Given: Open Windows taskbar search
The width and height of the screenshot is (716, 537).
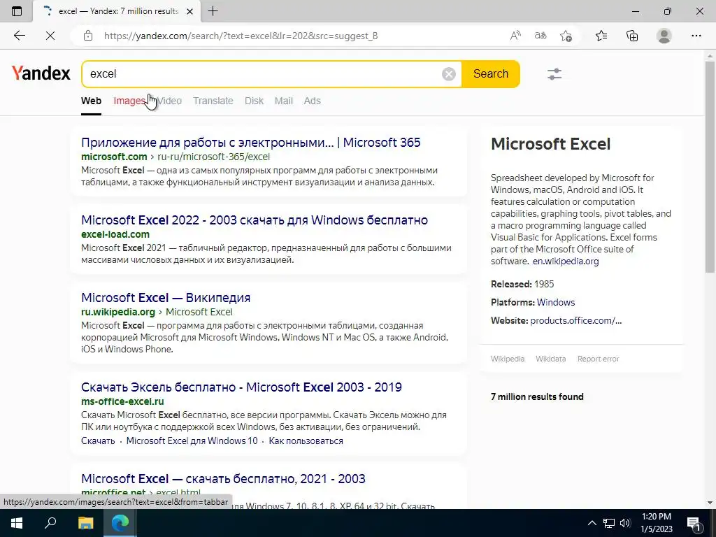Looking at the screenshot, I should coord(50,523).
